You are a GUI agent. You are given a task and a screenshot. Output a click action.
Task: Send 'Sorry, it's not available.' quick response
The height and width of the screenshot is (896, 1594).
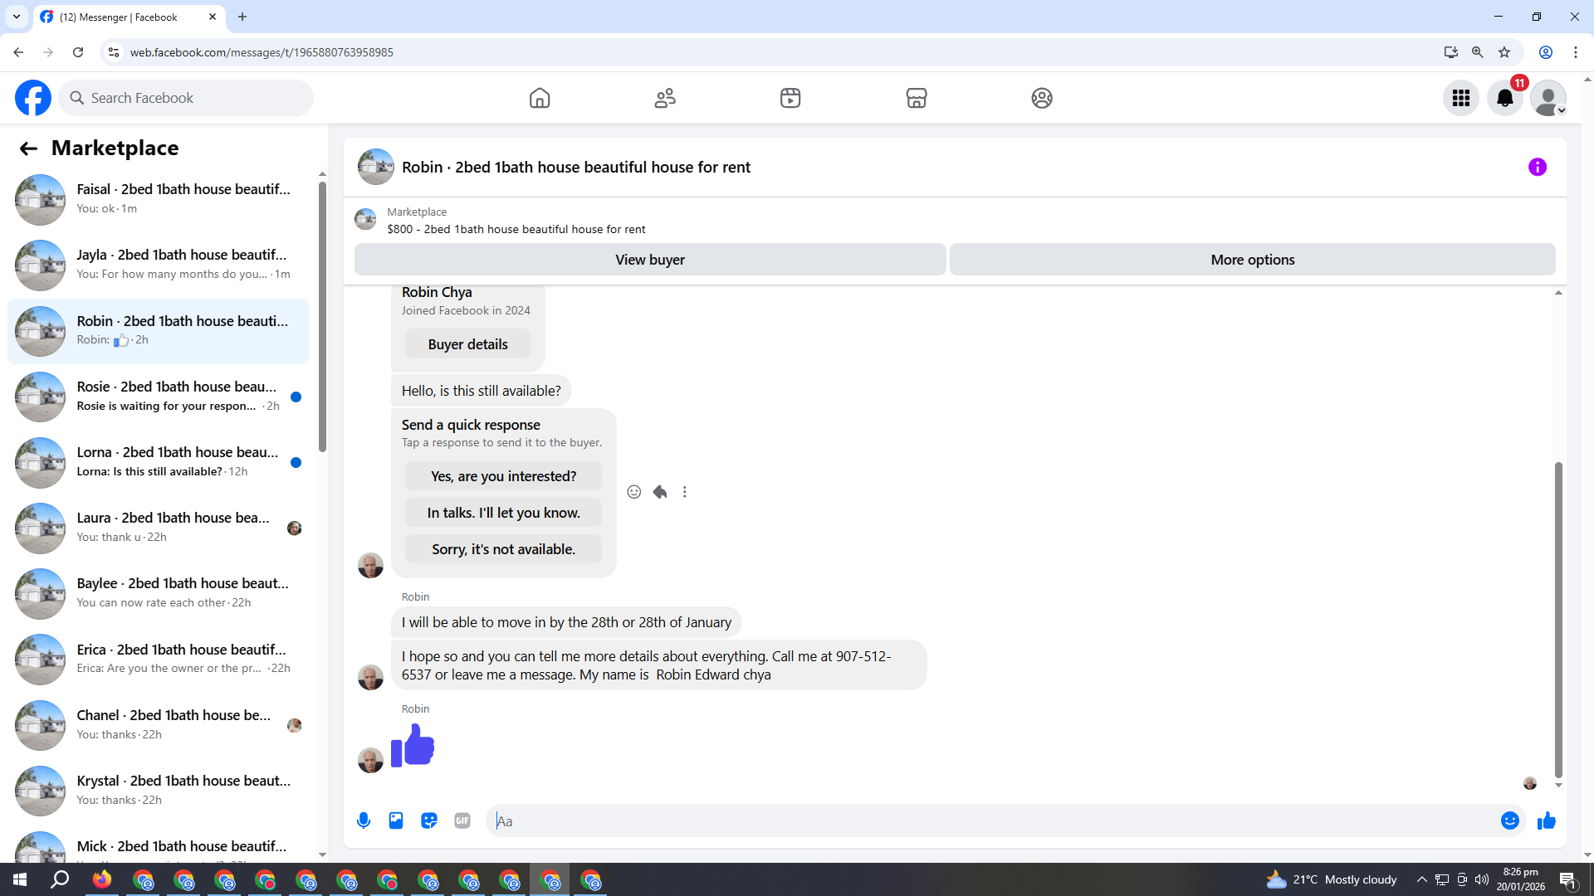pyautogui.click(x=503, y=549)
